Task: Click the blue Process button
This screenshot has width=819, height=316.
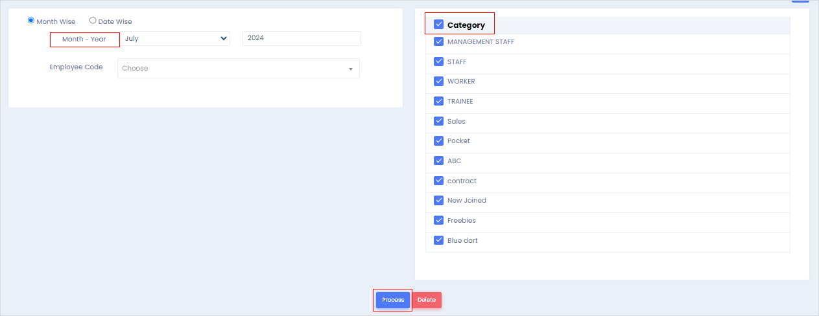Action: tap(393, 300)
